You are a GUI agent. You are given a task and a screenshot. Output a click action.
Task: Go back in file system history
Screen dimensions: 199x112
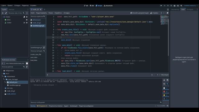[2, 63]
